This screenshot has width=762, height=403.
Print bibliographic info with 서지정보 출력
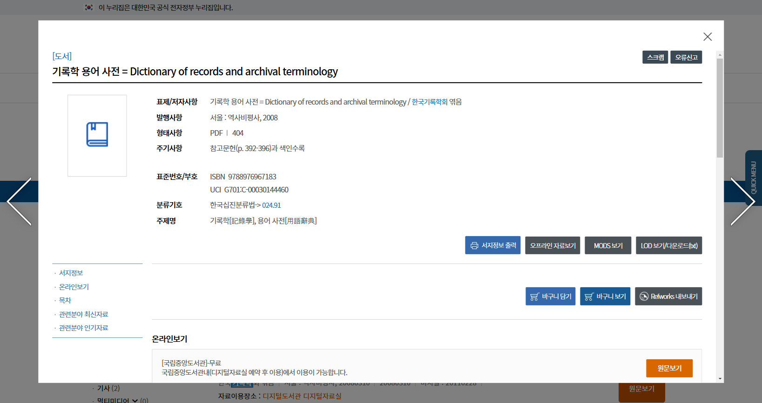click(x=492, y=245)
